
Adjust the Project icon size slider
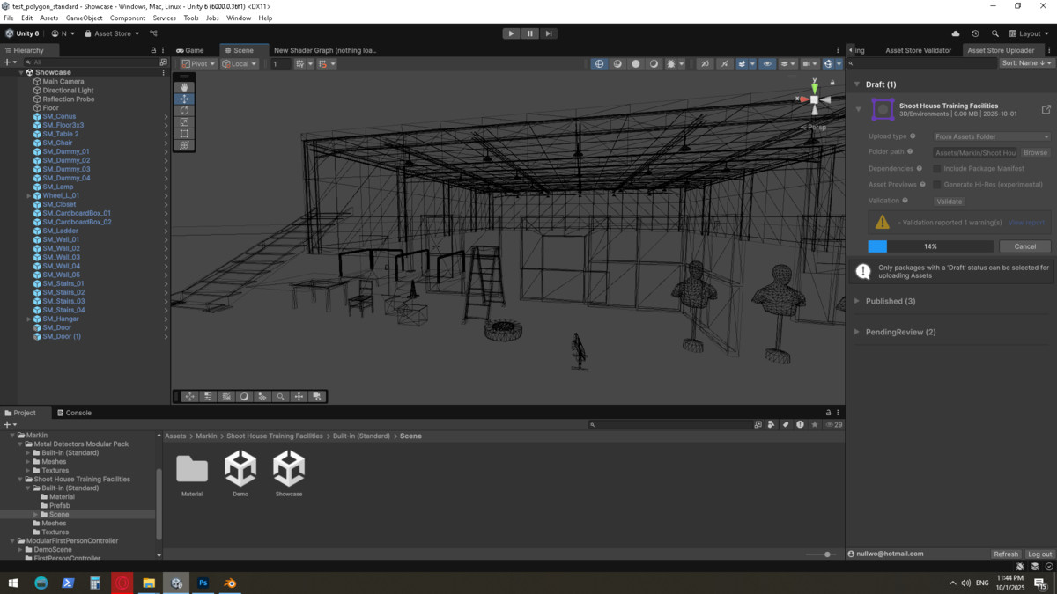826,554
